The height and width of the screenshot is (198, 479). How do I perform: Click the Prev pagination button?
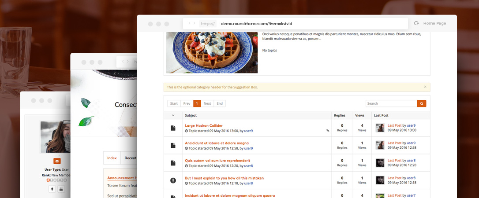click(x=187, y=103)
